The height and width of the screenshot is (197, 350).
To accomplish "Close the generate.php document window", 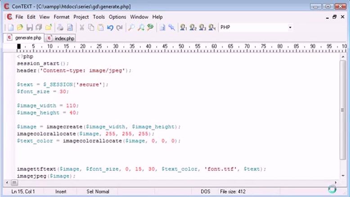I will coord(342,17).
